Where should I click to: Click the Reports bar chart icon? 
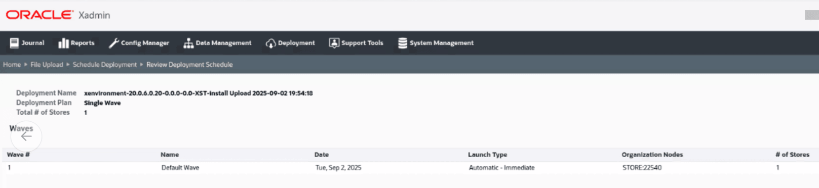click(x=63, y=43)
